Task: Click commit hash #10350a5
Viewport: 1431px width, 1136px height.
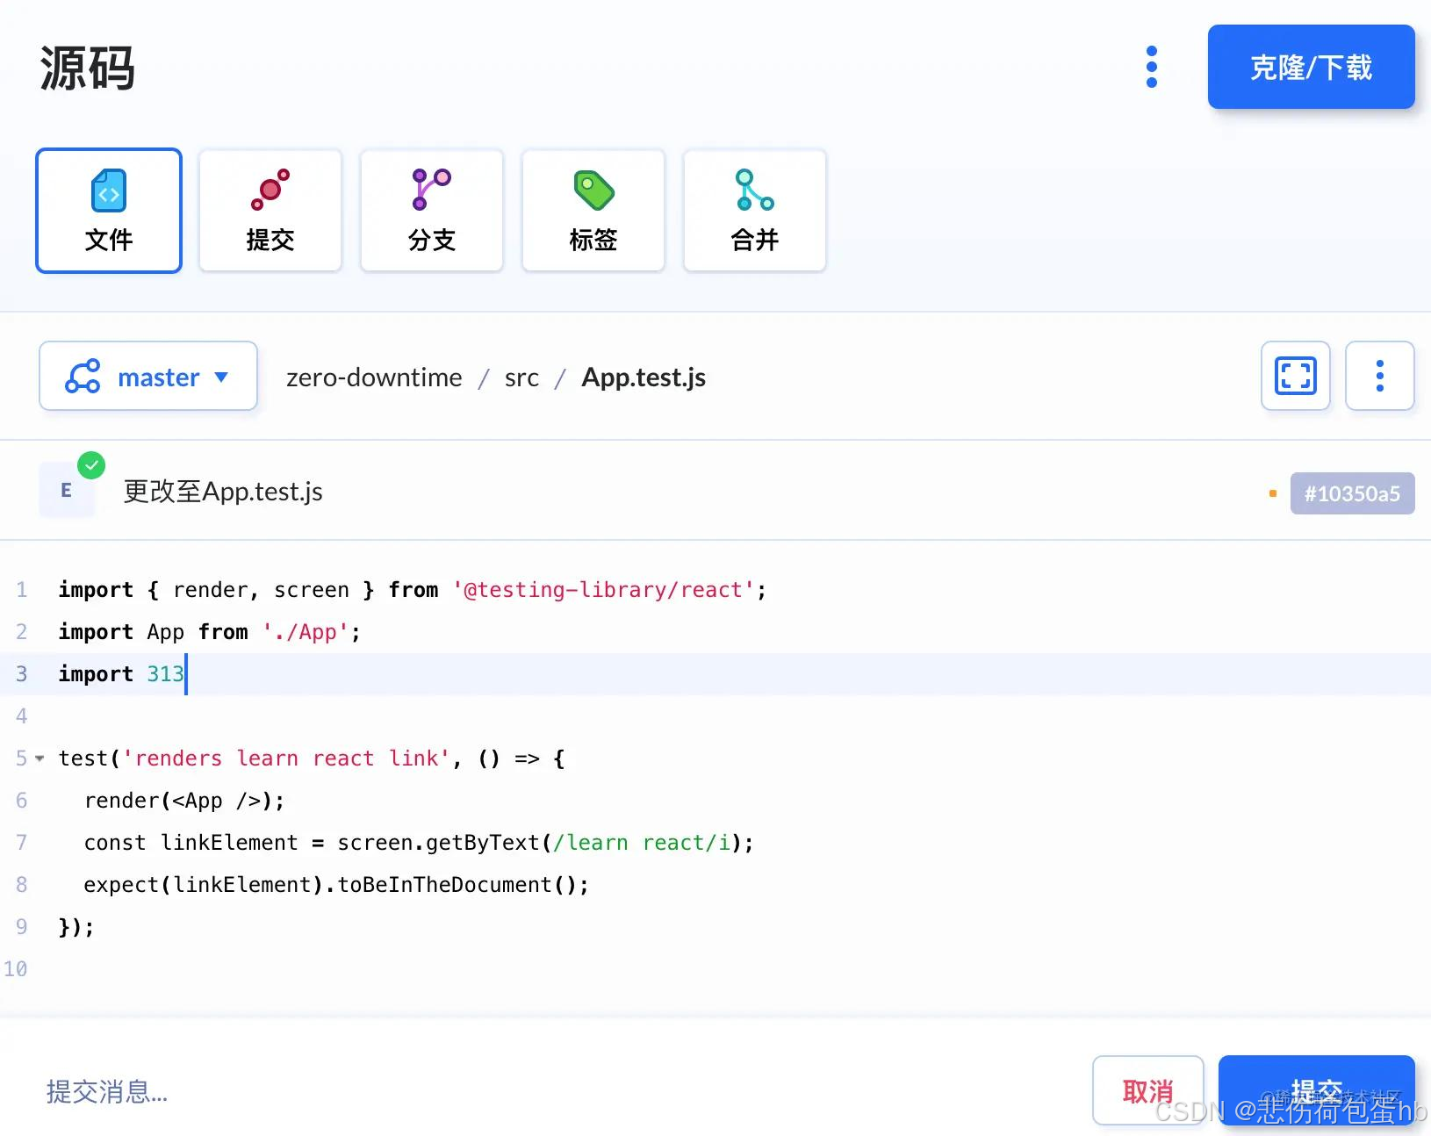Action: click(x=1352, y=493)
